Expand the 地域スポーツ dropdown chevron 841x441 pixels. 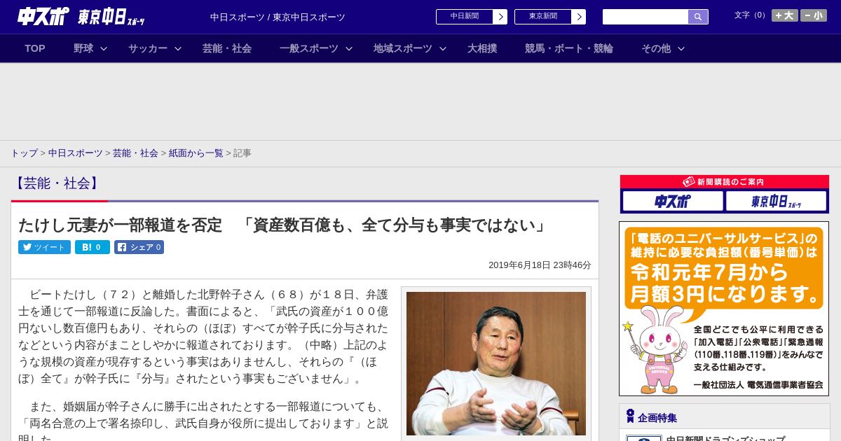(443, 48)
